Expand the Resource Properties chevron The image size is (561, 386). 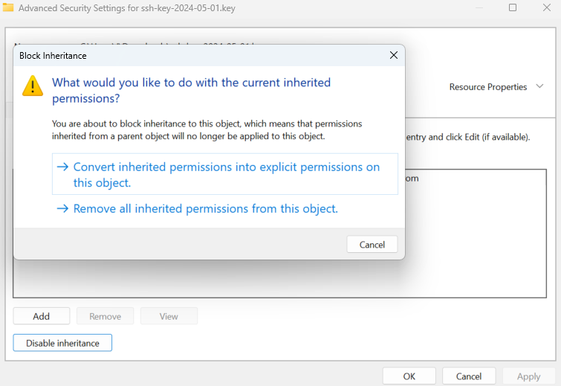pyautogui.click(x=539, y=86)
